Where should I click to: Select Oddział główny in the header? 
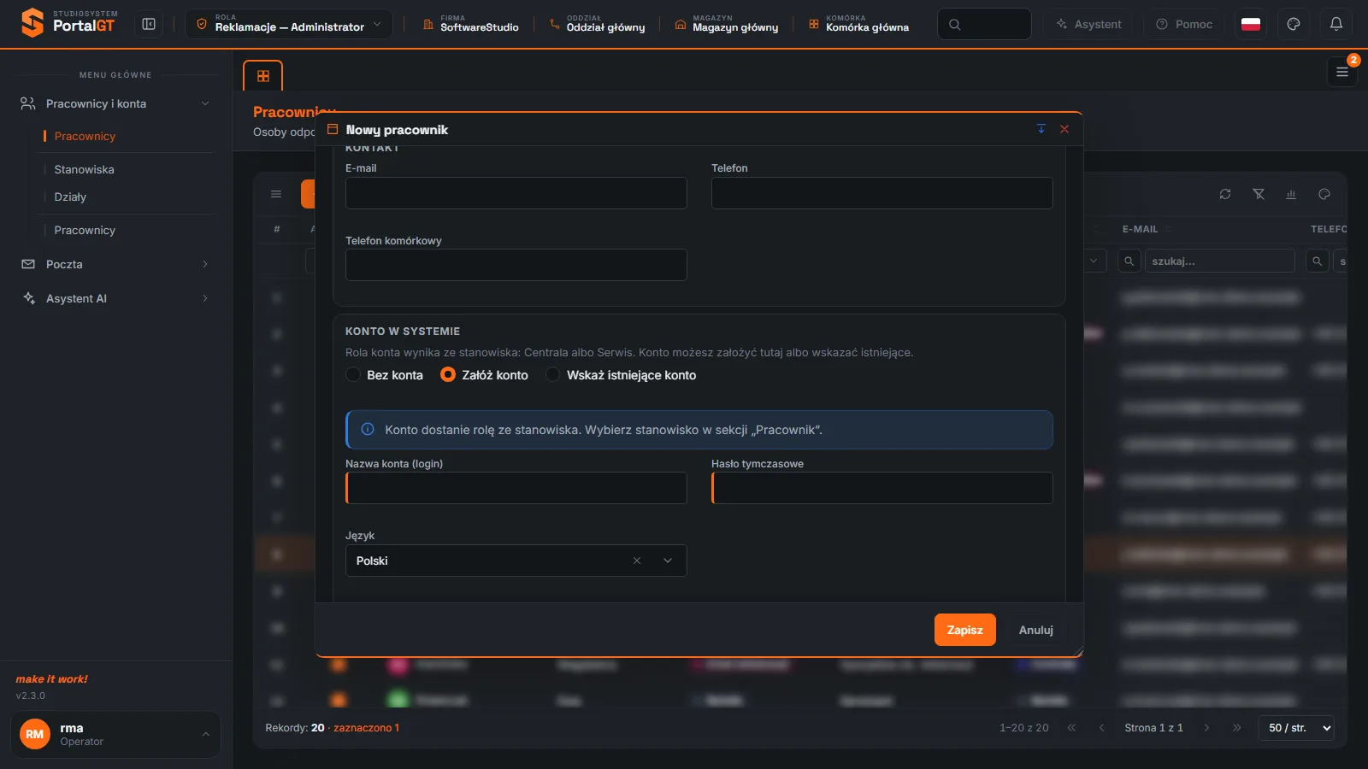(x=598, y=24)
